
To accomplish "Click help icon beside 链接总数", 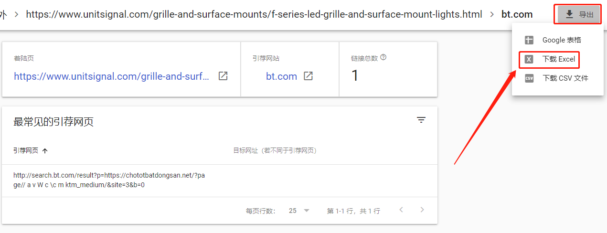I will coord(383,57).
